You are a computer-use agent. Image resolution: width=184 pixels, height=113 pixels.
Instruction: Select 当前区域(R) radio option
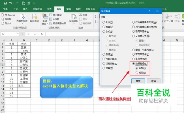110,59
